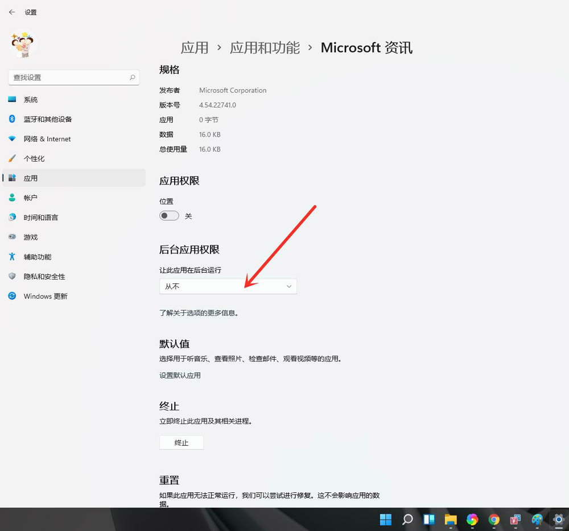Screen dimensions: 569x531
Task: Open 帐户 in sidebar
Action: pyautogui.click(x=73, y=198)
